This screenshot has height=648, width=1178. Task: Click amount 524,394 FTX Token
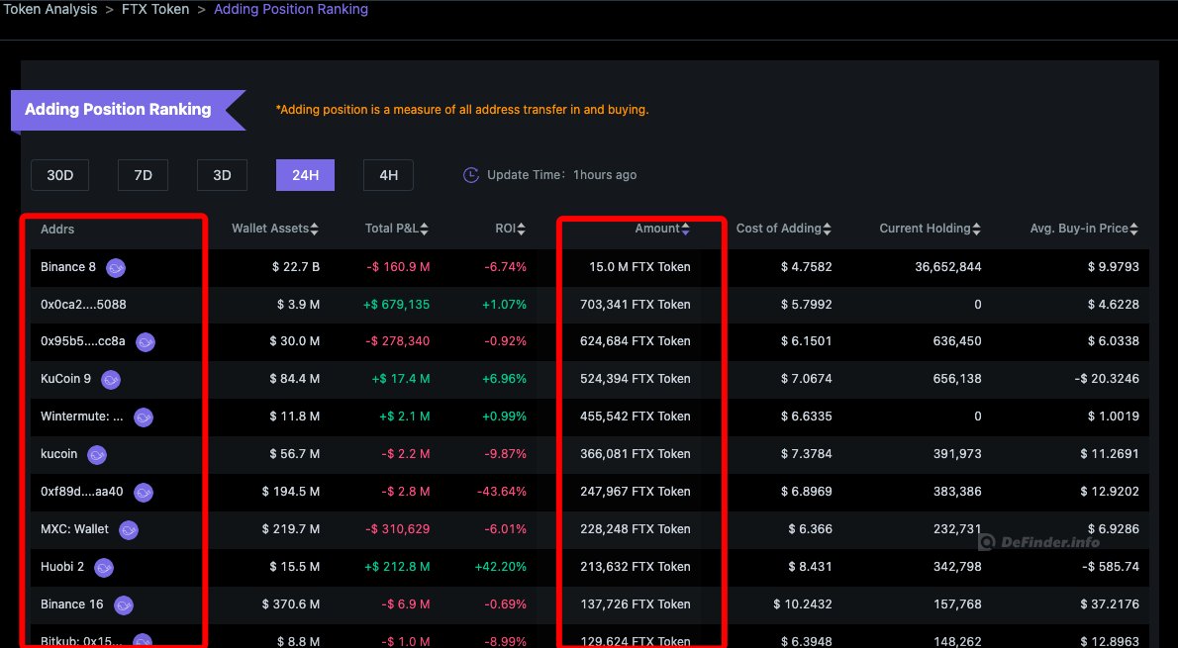pyautogui.click(x=635, y=379)
